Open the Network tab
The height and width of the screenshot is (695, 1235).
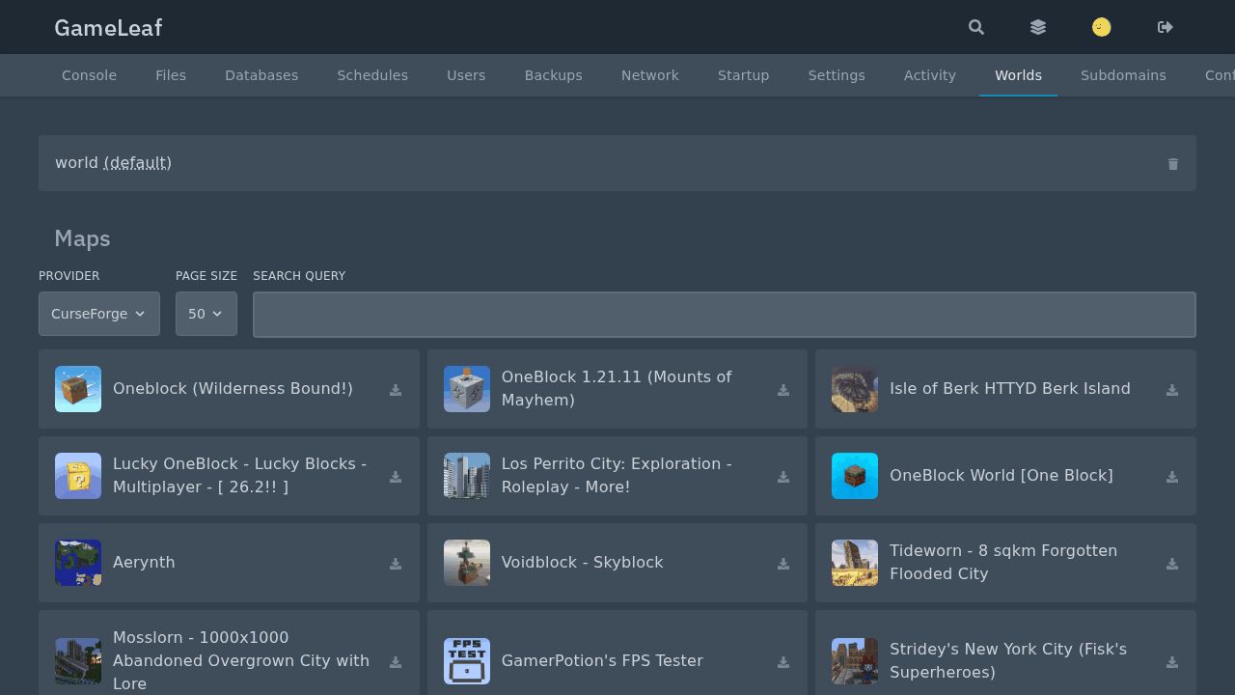[650, 75]
